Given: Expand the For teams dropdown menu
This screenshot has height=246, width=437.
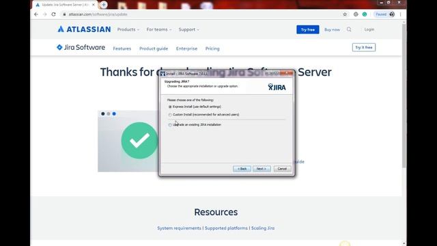Looking at the screenshot, I should [x=159, y=29].
